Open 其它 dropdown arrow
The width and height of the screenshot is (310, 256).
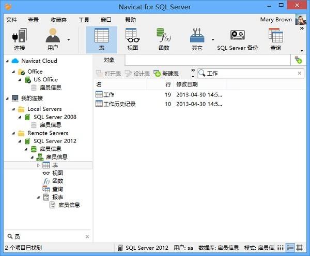(x=213, y=40)
